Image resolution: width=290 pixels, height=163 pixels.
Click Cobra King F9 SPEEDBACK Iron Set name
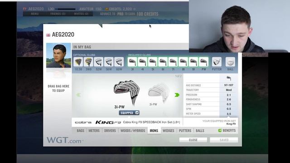point(151,122)
